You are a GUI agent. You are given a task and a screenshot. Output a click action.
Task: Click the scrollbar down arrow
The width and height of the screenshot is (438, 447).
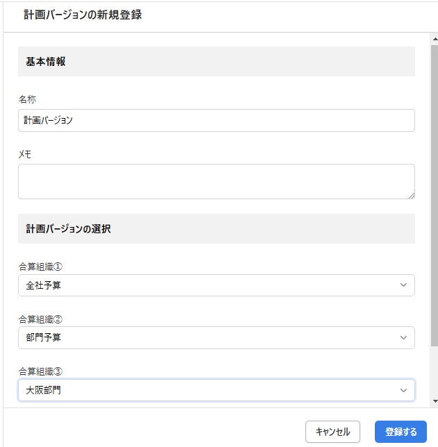[x=435, y=400]
